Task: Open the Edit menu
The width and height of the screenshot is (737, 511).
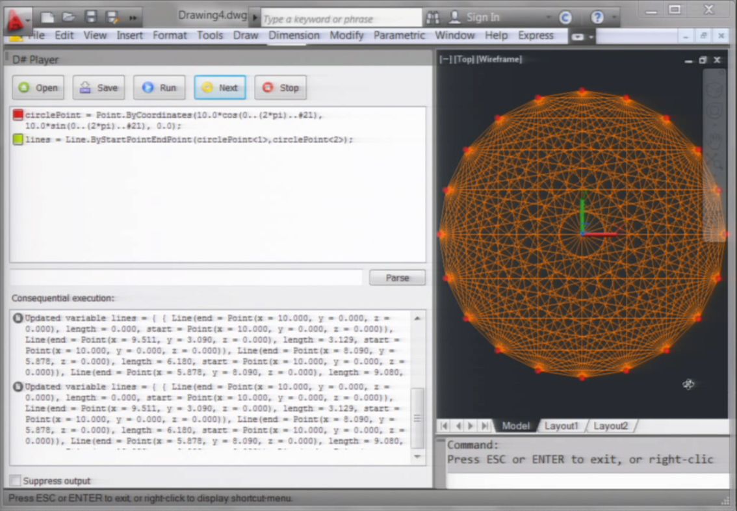Action: click(64, 35)
